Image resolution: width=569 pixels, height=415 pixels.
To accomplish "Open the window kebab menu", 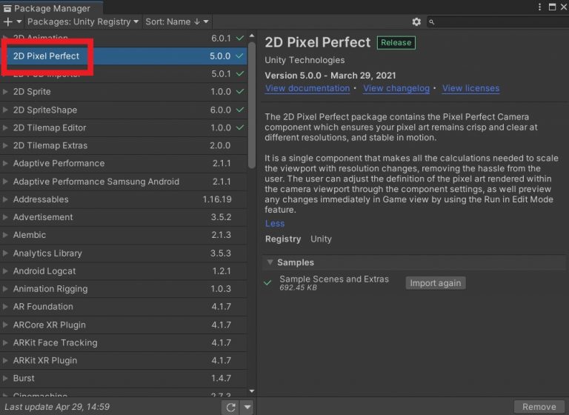I will click(539, 7).
